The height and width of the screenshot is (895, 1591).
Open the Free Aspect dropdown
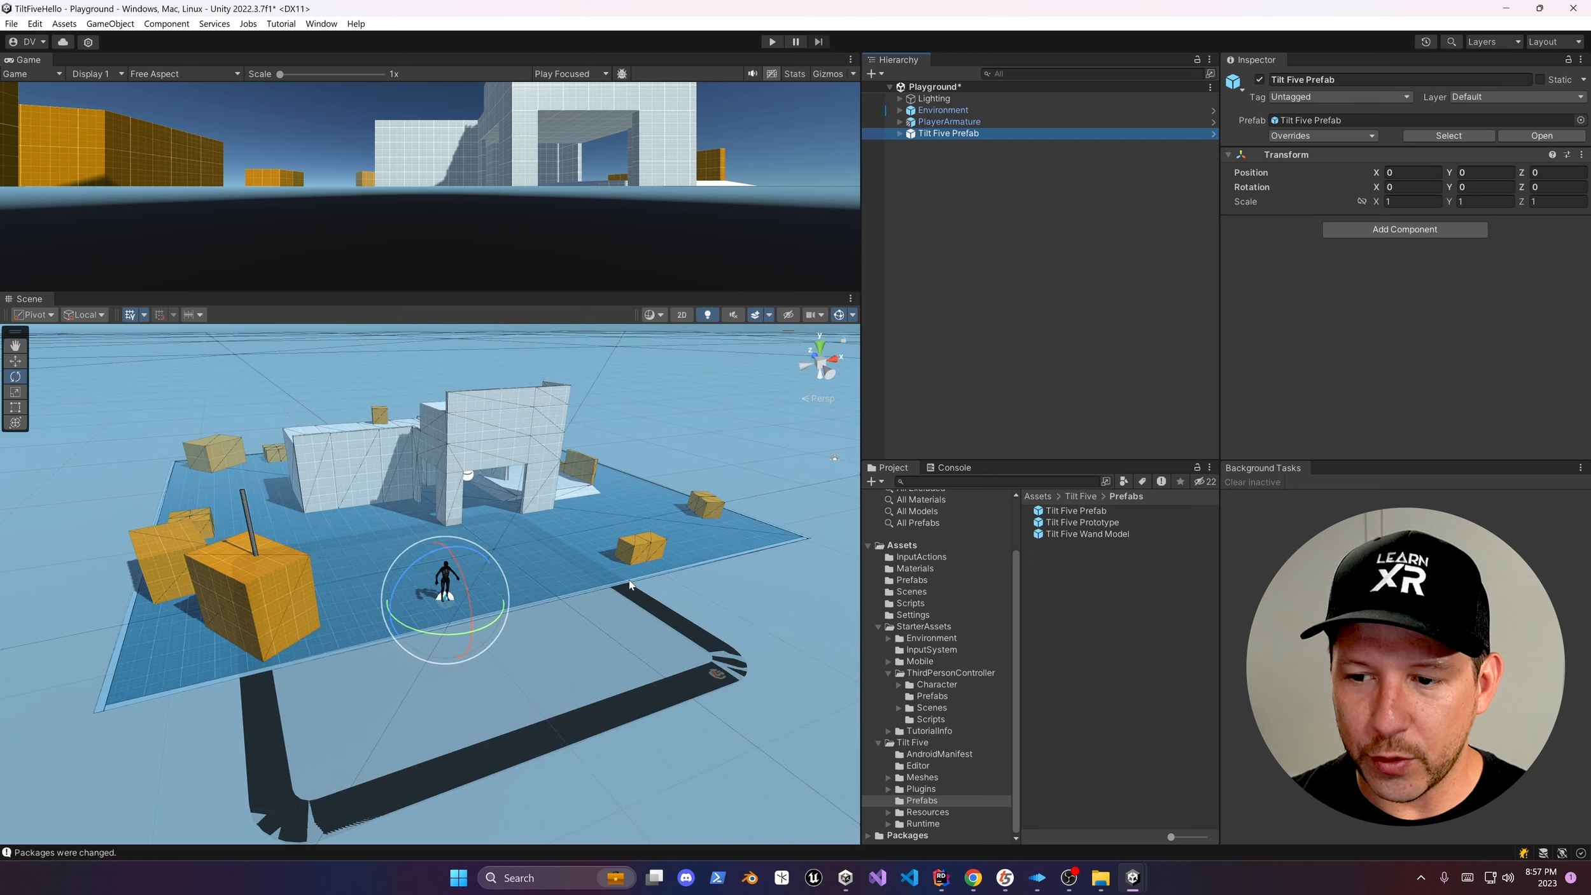185,74
